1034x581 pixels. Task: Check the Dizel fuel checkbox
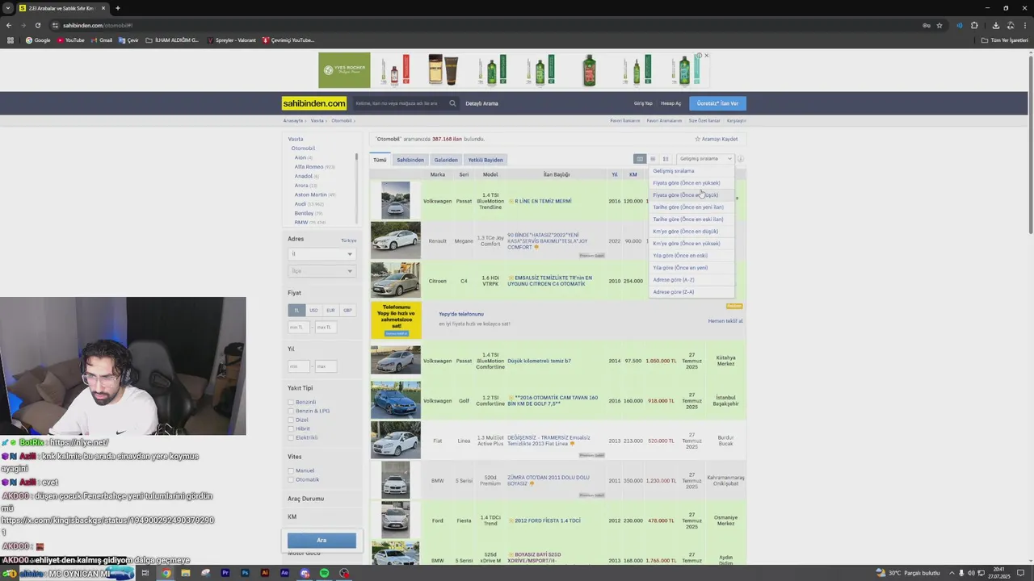pyautogui.click(x=291, y=420)
